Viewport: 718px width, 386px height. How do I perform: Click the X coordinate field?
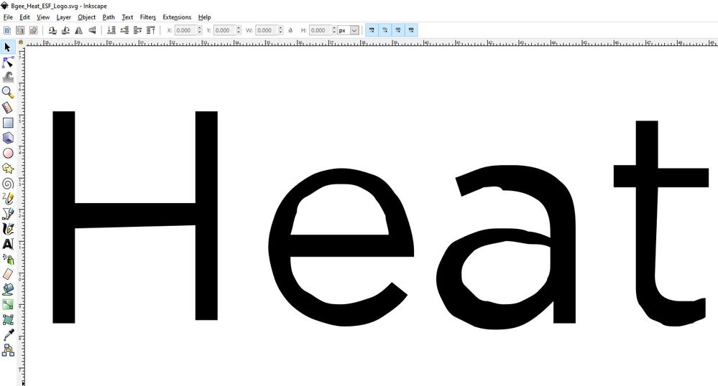click(185, 30)
